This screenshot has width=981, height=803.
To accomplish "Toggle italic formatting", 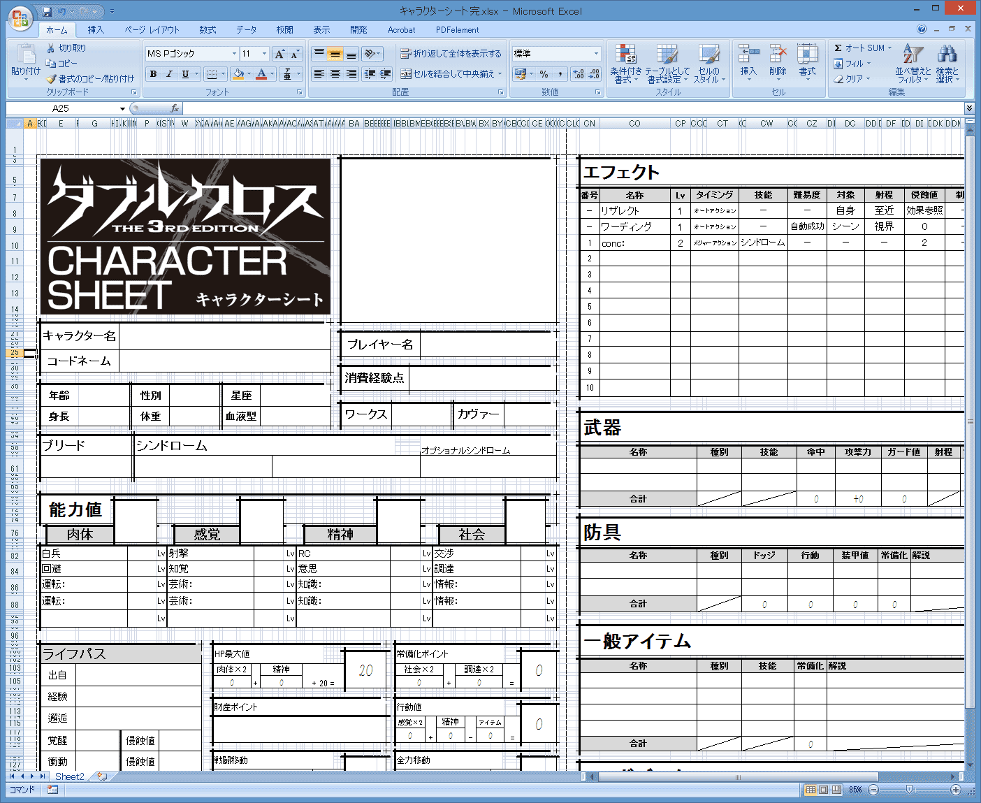I will tap(169, 74).
